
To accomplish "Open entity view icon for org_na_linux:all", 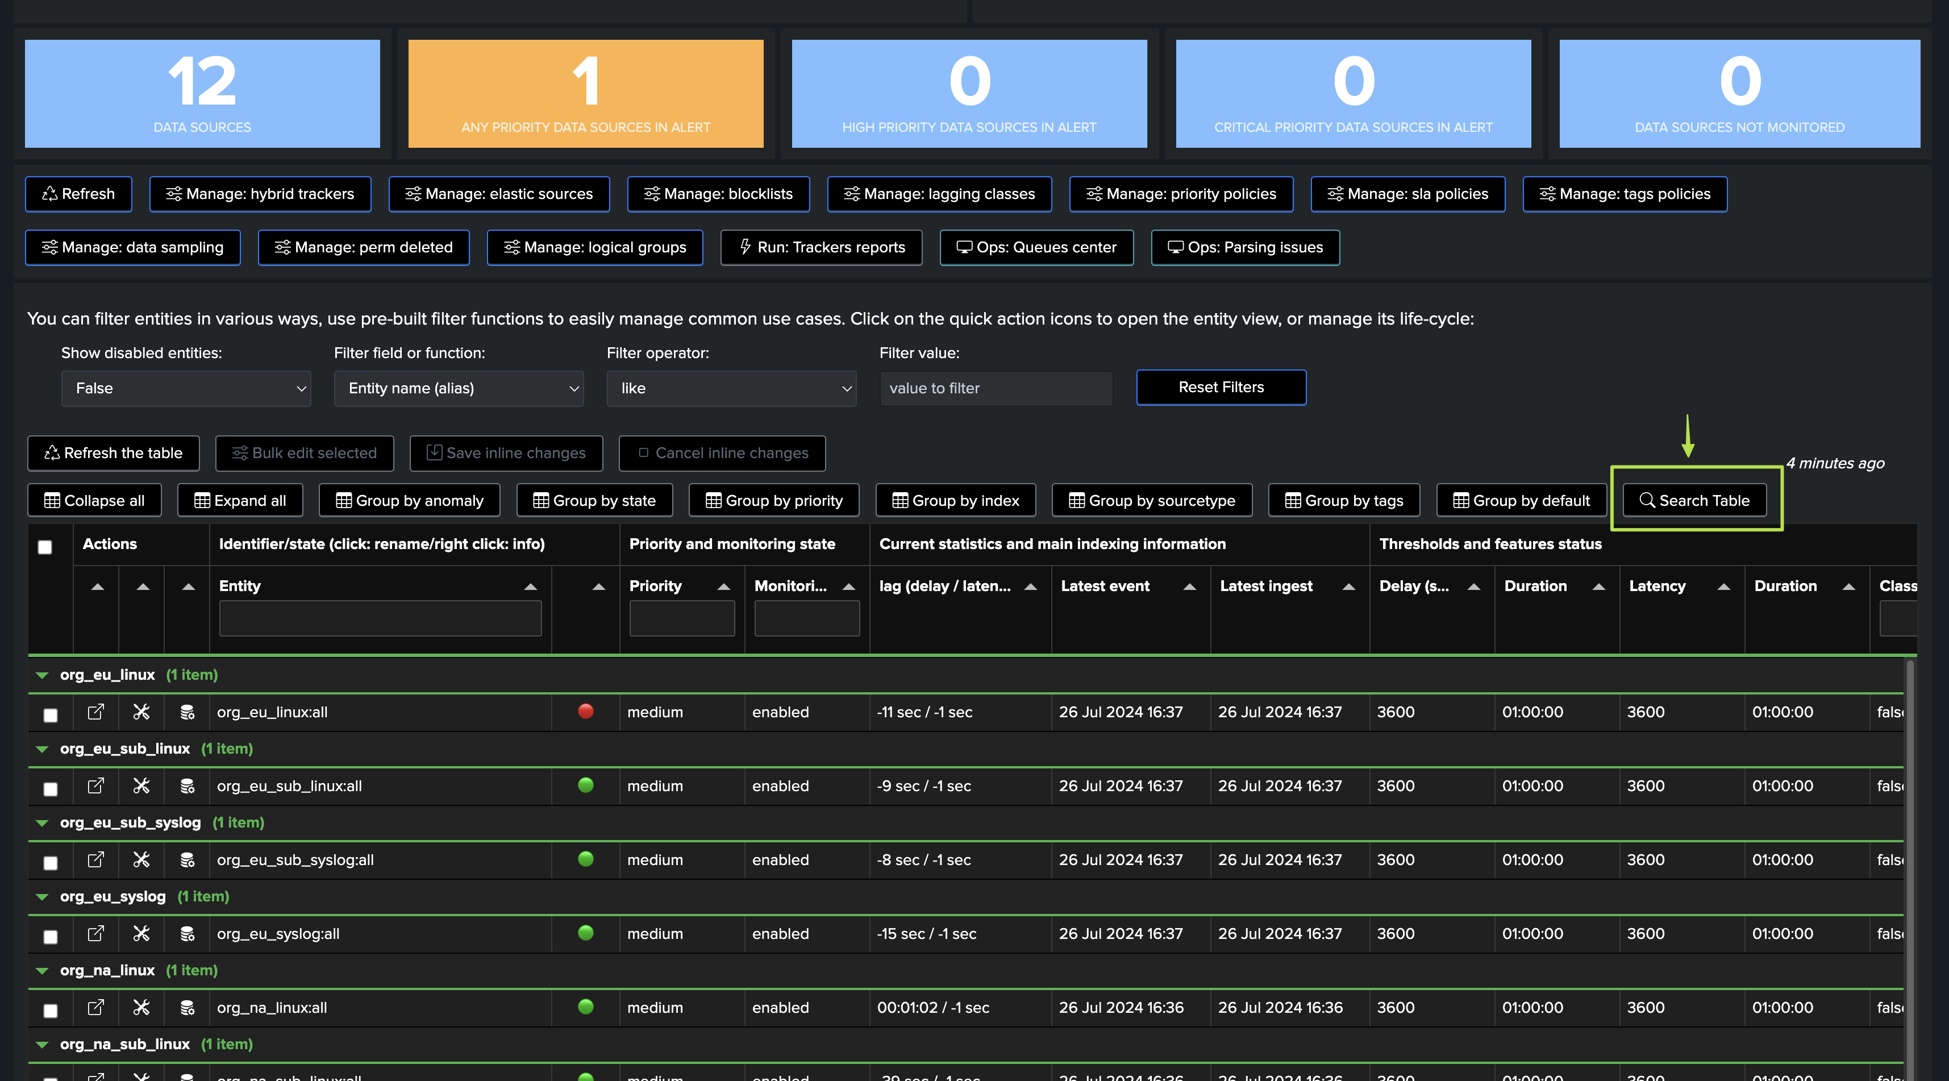I will [95, 1008].
